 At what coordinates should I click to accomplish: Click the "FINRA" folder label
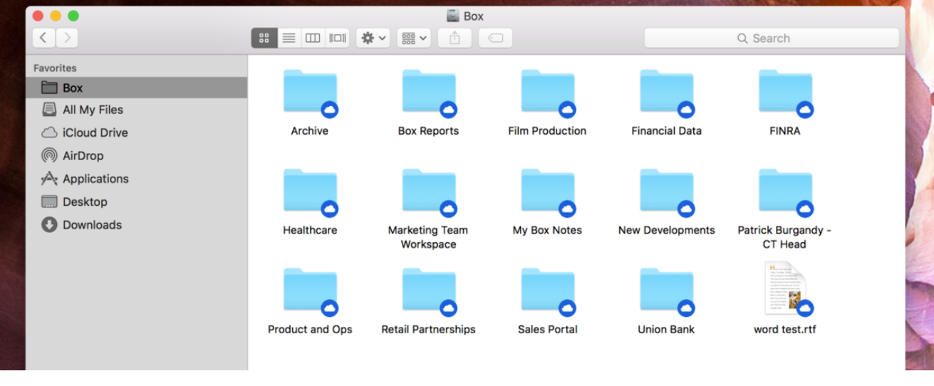785,131
